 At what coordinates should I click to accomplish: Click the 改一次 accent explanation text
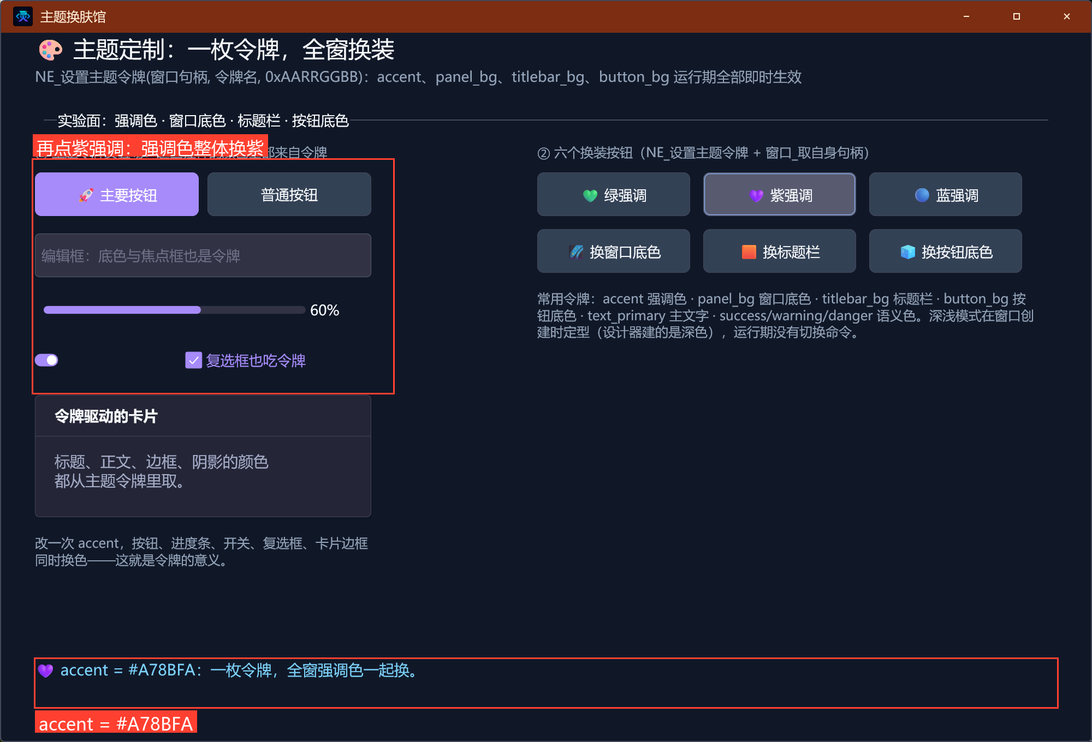pyautogui.click(x=201, y=552)
